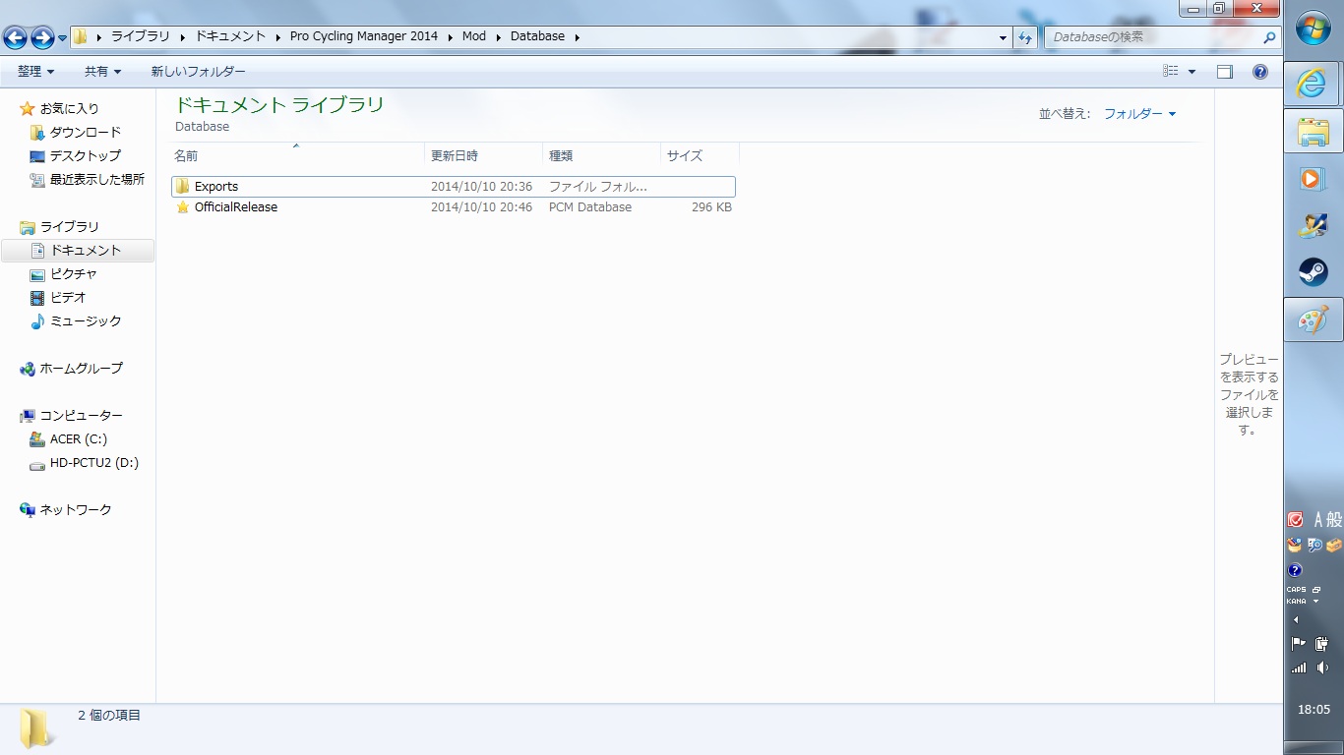1344x755 pixels.
Task: Launch Internet Explorer from the taskbar
Action: pyautogui.click(x=1313, y=85)
